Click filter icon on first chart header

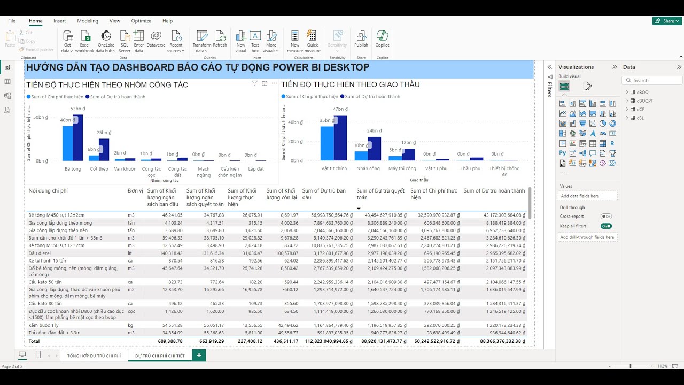tap(255, 83)
